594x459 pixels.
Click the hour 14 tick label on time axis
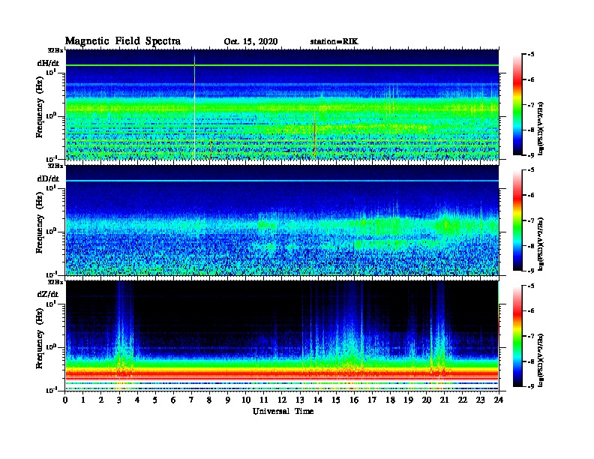click(318, 400)
